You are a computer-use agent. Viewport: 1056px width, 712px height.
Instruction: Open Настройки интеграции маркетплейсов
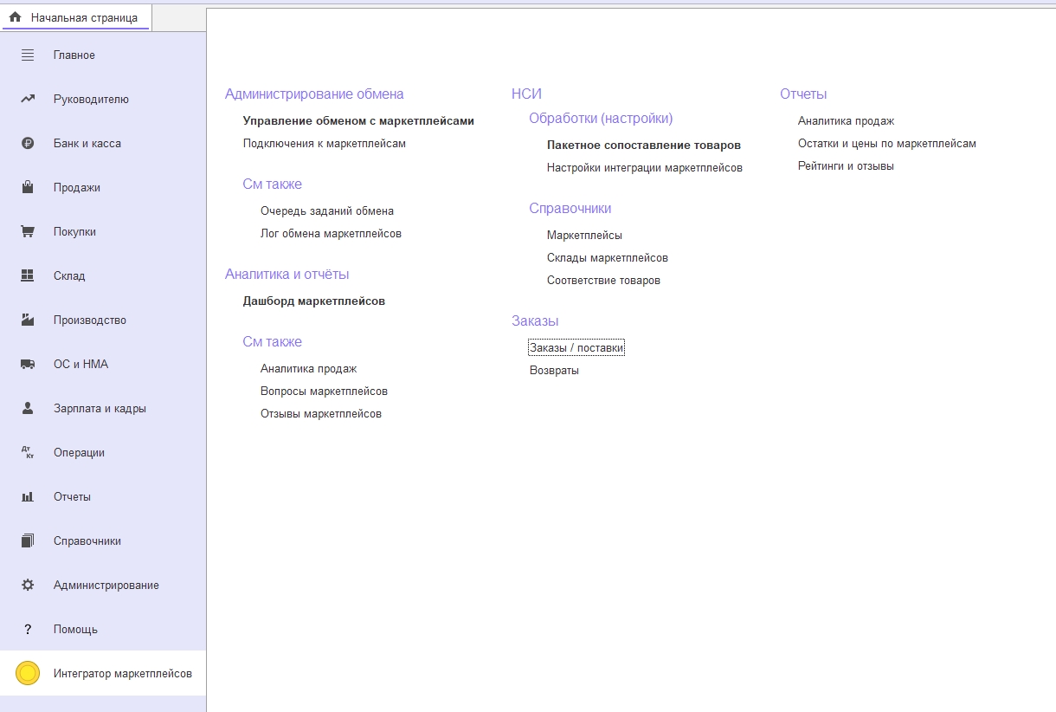pos(645,168)
